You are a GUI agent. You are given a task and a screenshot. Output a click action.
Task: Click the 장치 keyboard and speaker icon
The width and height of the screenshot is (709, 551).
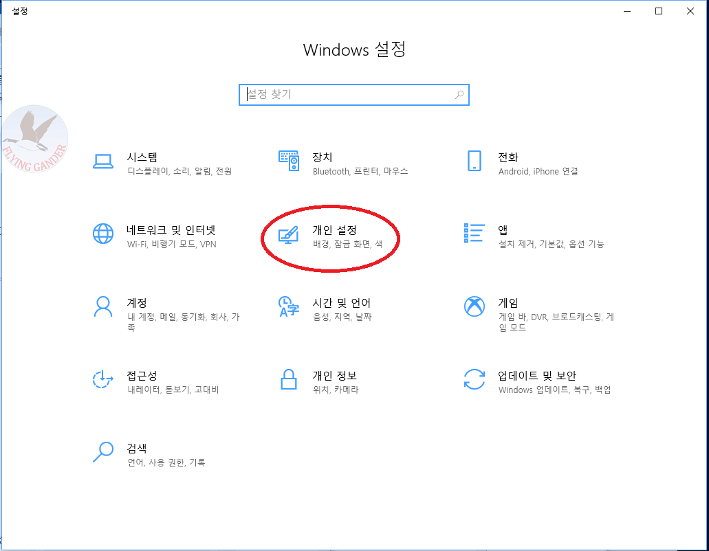pos(289,161)
